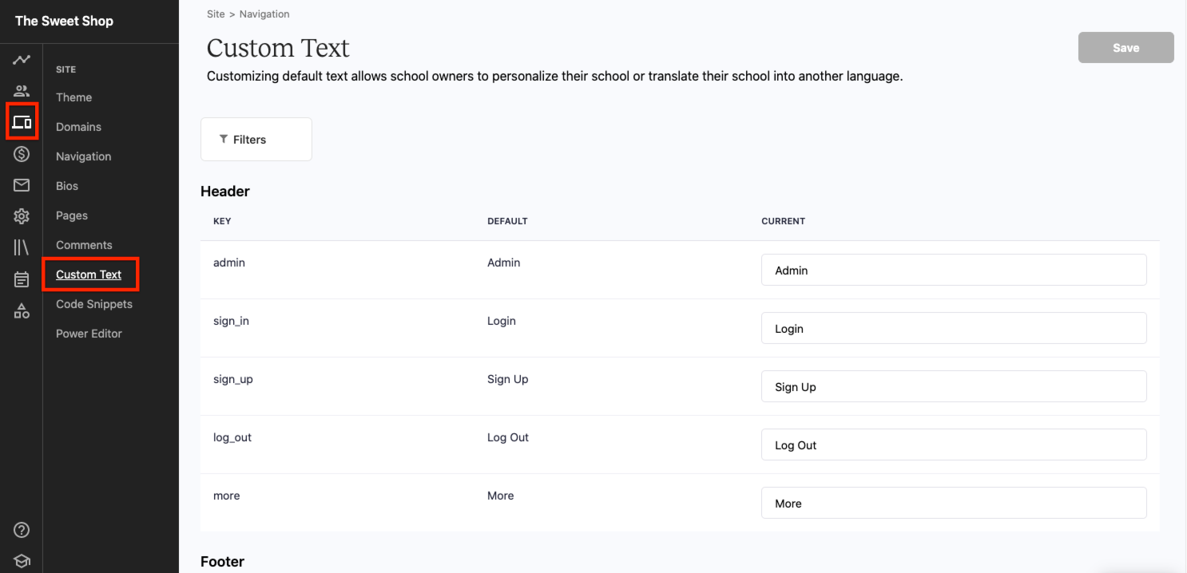Viewport: 1187px width, 573px height.
Task: Open the Help question mark icon
Action: (22, 530)
